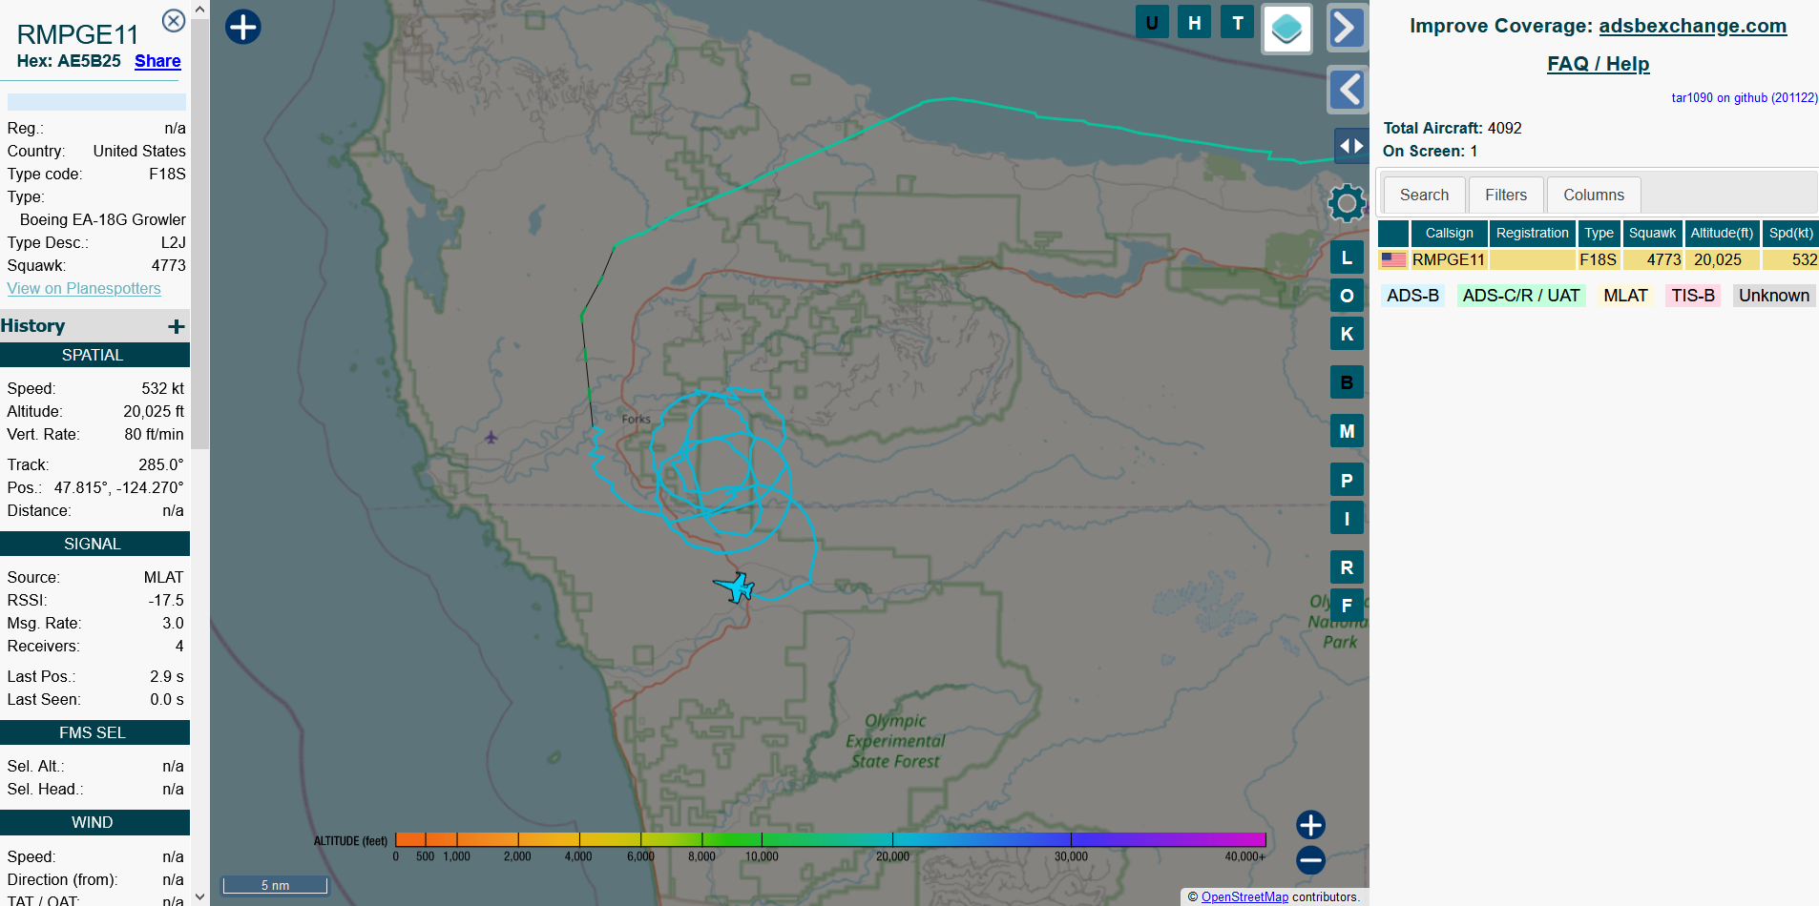
Task: Click the Forks town label on map
Action: [x=636, y=420]
